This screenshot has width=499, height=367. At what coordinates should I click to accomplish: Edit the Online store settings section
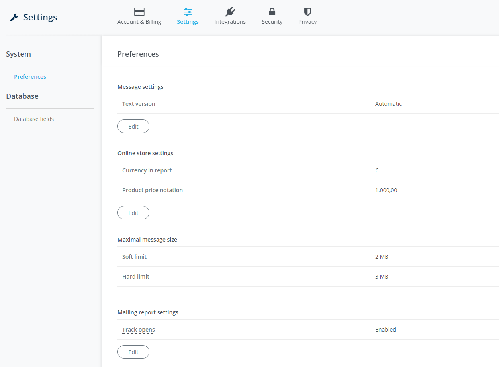click(133, 213)
